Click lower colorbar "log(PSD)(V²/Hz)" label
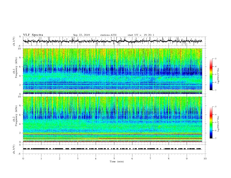 click(x=218, y=124)
